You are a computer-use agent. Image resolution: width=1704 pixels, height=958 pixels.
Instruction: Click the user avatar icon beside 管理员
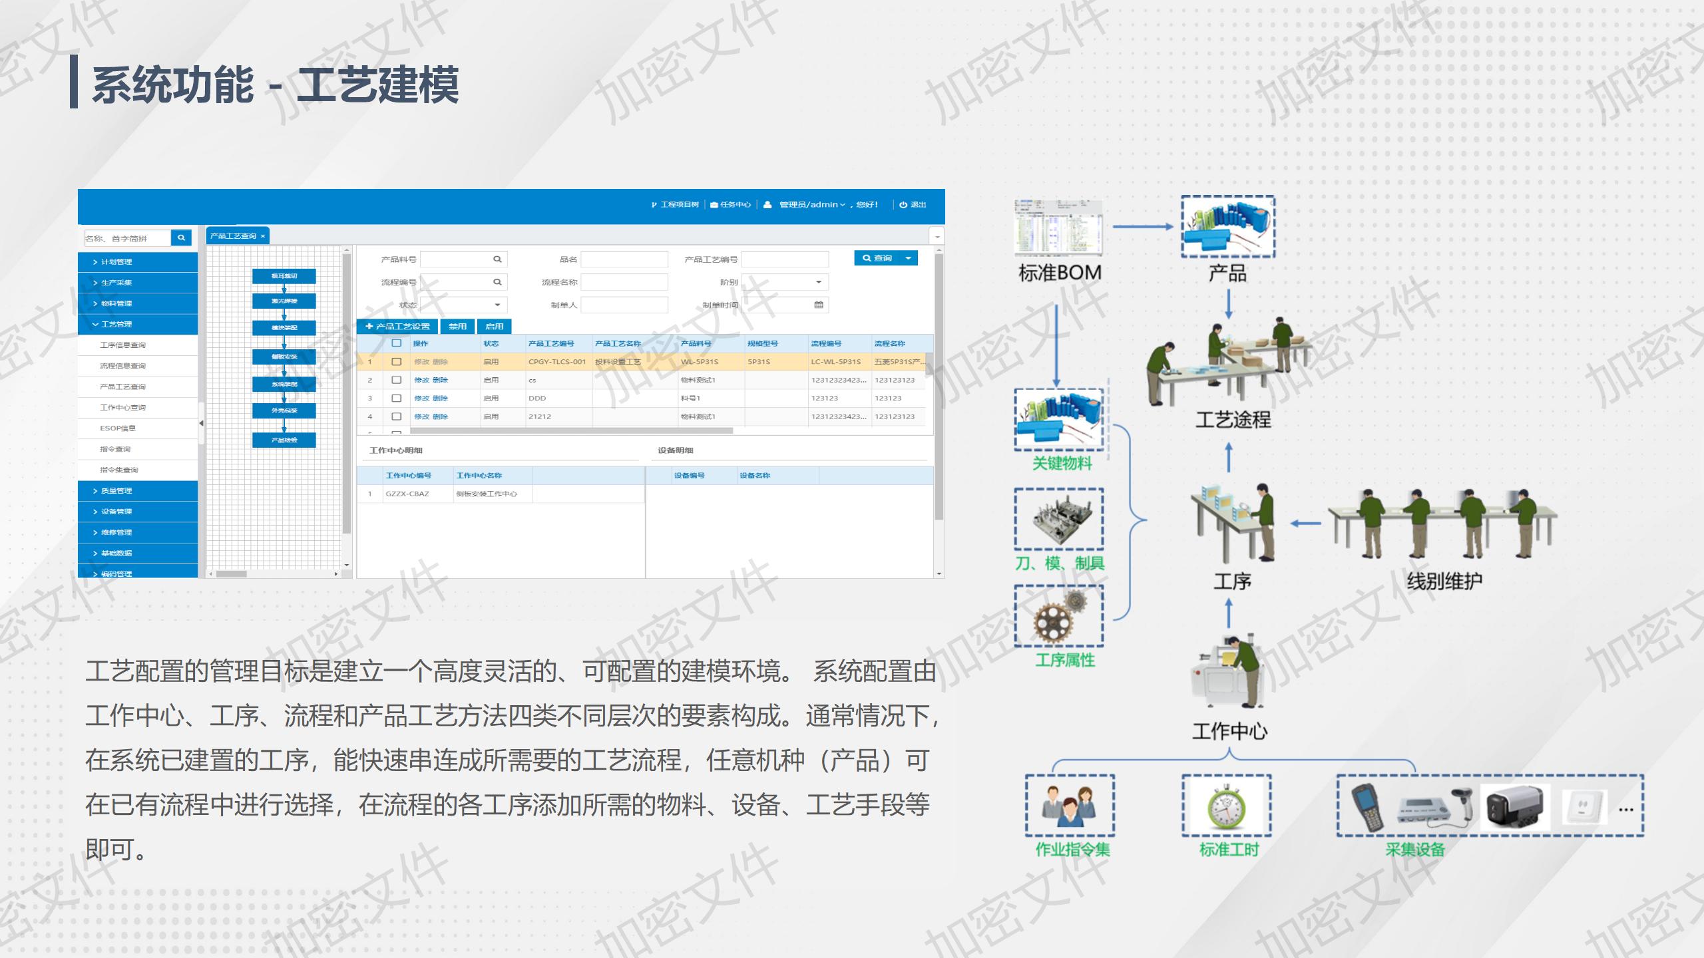click(x=767, y=205)
